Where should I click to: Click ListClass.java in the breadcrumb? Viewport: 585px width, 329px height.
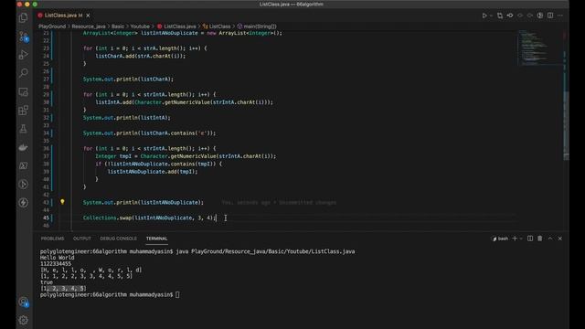(x=176, y=27)
